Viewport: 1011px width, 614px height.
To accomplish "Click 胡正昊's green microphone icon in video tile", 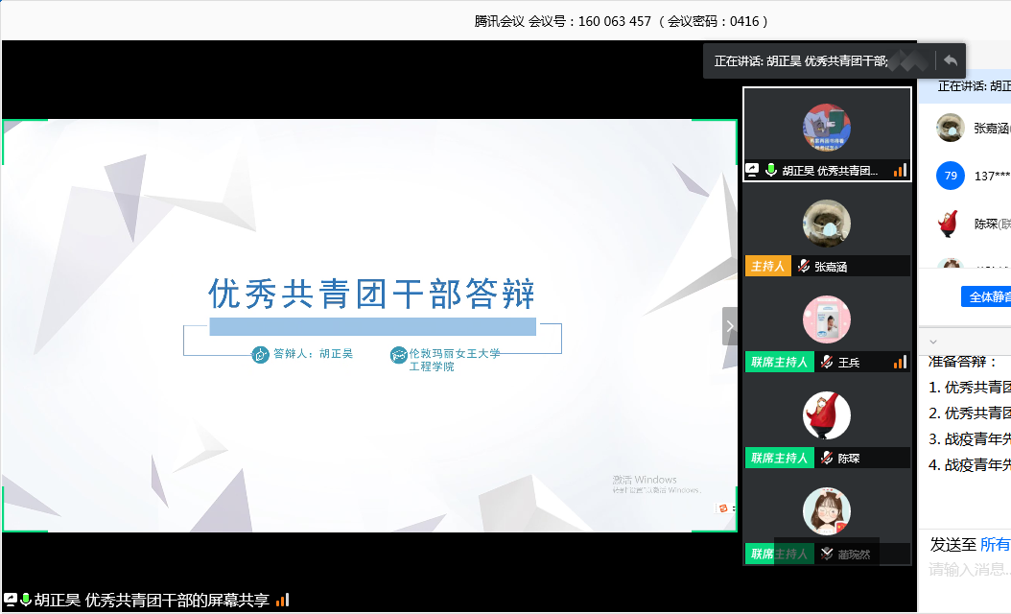I will 770,171.
